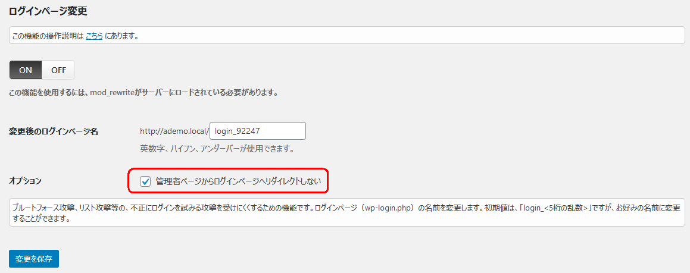Click the オプション label
The height and width of the screenshot is (273, 690).
[25, 181]
